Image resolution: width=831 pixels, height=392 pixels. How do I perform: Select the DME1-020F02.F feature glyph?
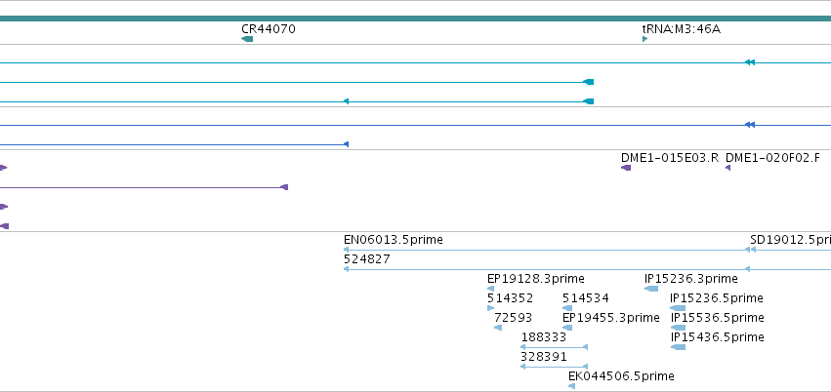[x=727, y=168]
